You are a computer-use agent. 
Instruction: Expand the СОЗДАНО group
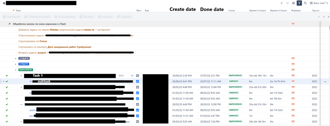[x=16, y=58]
